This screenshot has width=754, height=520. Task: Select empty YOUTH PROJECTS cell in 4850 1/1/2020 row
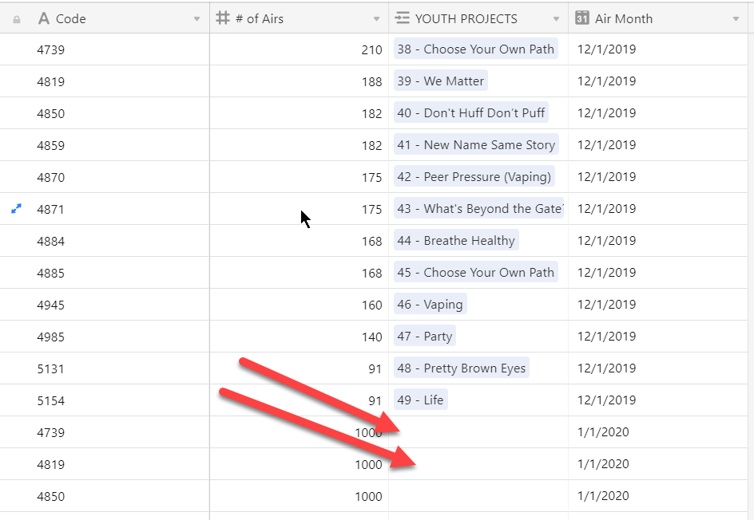(478, 496)
